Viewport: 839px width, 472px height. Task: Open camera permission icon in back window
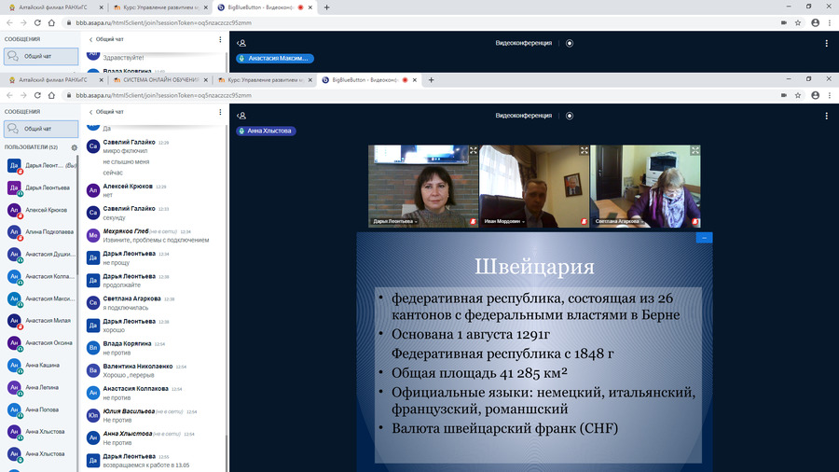click(x=784, y=23)
